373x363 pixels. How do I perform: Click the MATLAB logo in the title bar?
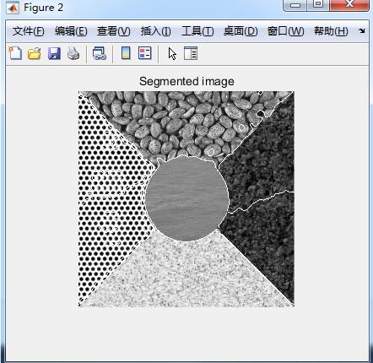pyautogui.click(x=13, y=8)
